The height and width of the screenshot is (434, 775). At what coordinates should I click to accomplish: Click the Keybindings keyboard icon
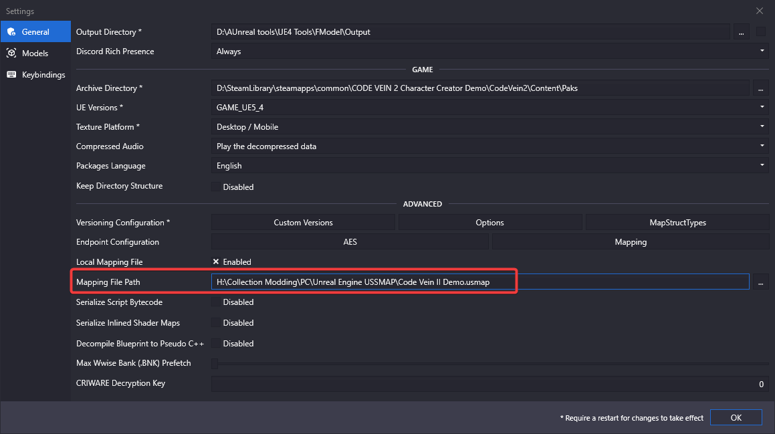[11, 74]
